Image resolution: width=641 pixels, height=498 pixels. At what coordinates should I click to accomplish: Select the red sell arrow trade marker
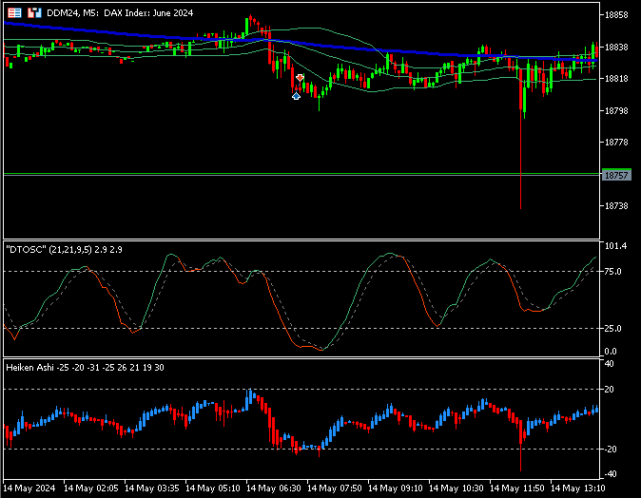(x=301, y=78)
